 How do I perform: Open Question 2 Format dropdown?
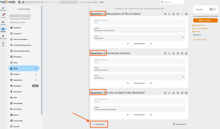(x=139, y=77)
